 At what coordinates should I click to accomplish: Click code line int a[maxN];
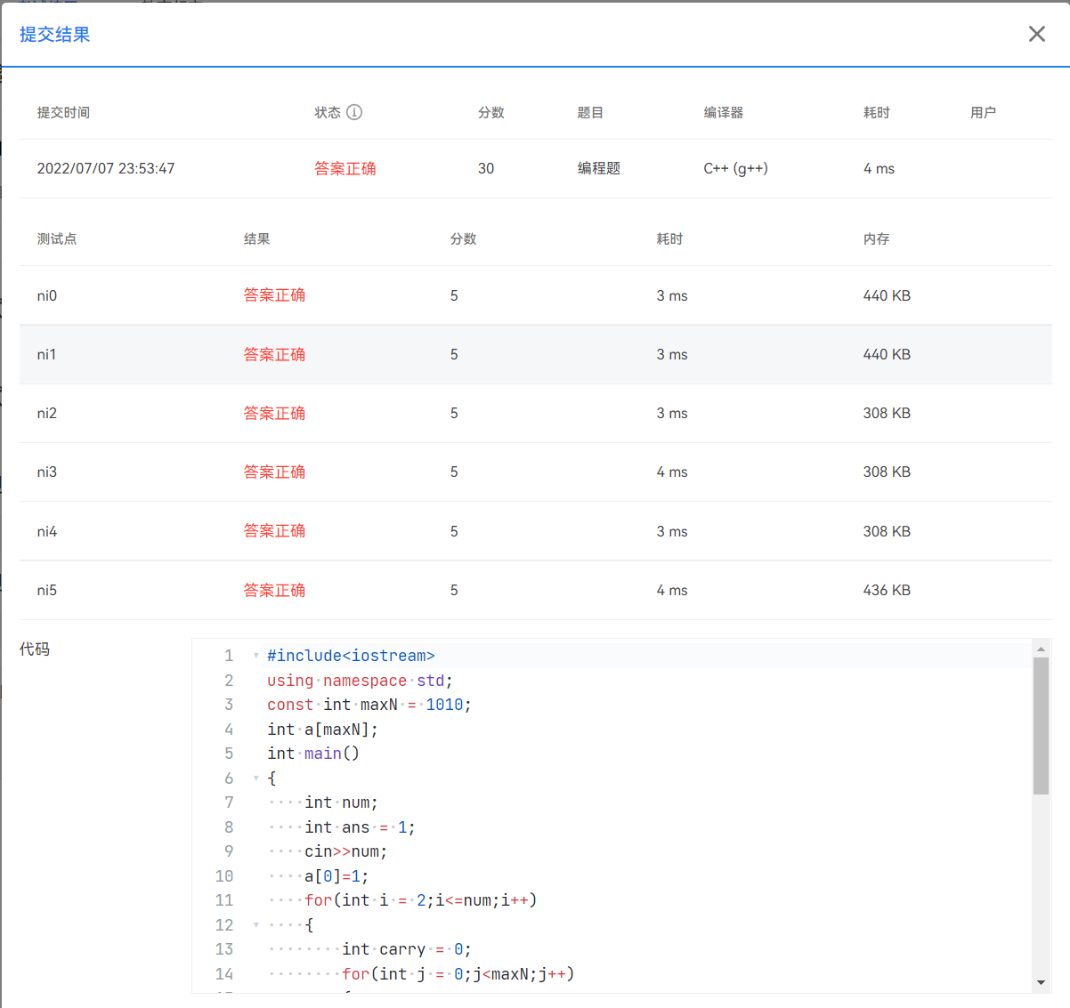(322, 730)
